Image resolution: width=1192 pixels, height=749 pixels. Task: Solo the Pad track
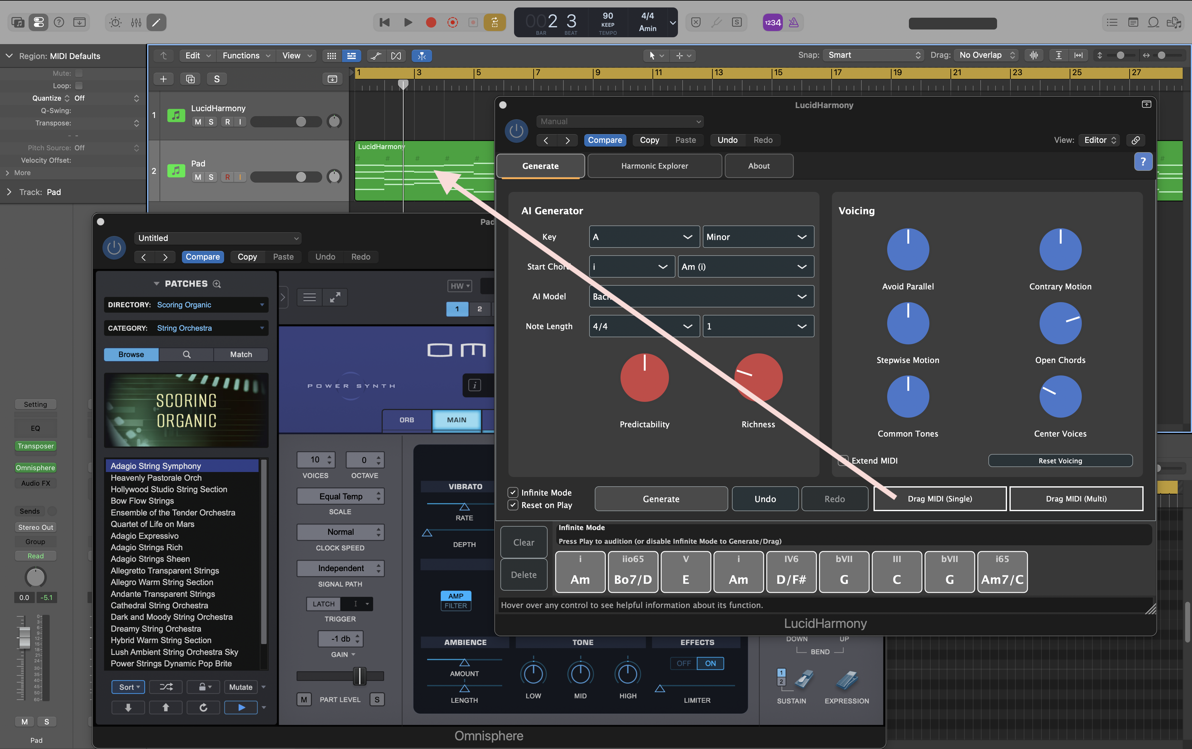click(211, 177)
